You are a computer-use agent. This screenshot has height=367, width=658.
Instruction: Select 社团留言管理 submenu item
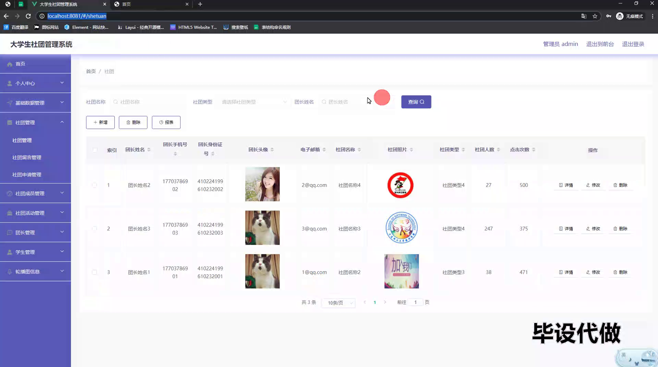tap(27, 157)
